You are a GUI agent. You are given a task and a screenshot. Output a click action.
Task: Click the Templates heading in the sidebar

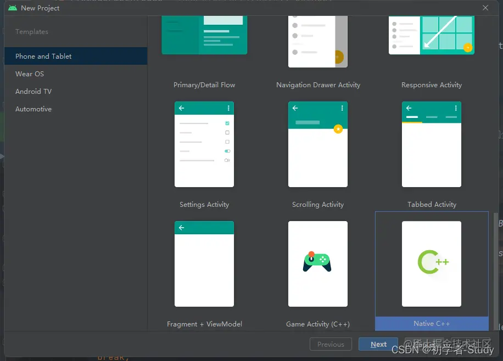(32, 32)
